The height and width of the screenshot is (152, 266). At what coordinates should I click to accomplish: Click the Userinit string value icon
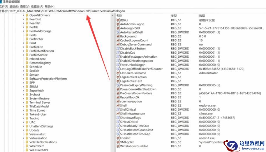[x=118, y=138]
